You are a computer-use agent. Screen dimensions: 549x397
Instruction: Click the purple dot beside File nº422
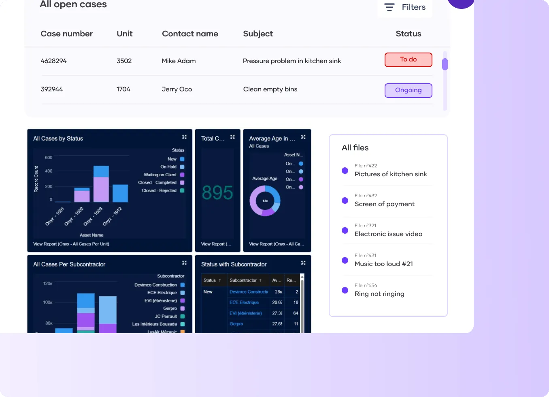(345, 171)
